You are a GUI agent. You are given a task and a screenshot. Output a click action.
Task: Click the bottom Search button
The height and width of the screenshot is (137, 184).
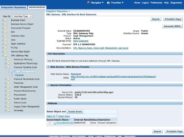pyautogui.click(x=157, y=131)
